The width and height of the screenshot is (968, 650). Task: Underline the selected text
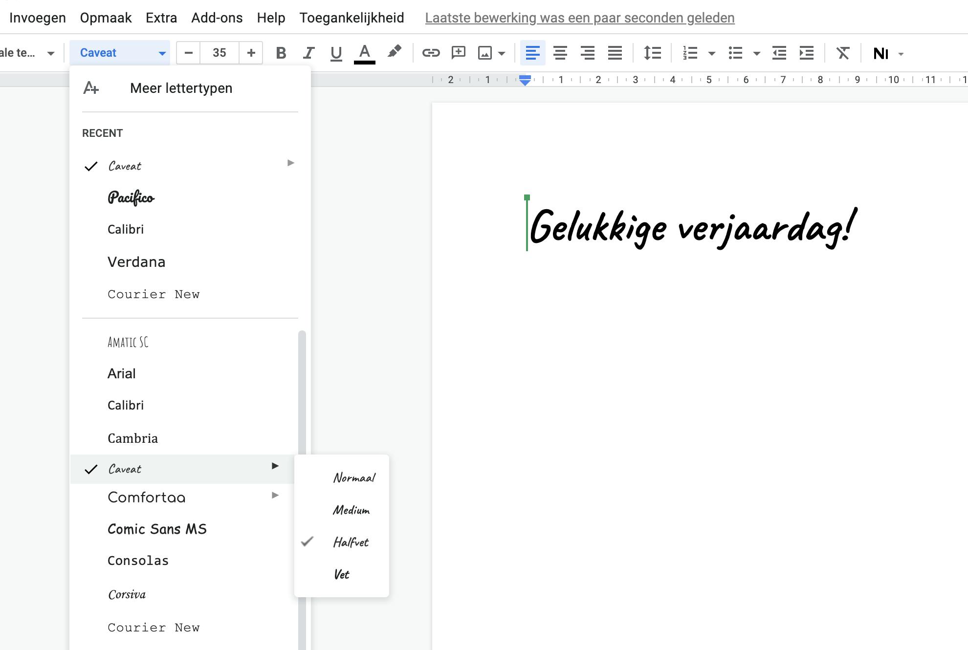pos(336,53)
